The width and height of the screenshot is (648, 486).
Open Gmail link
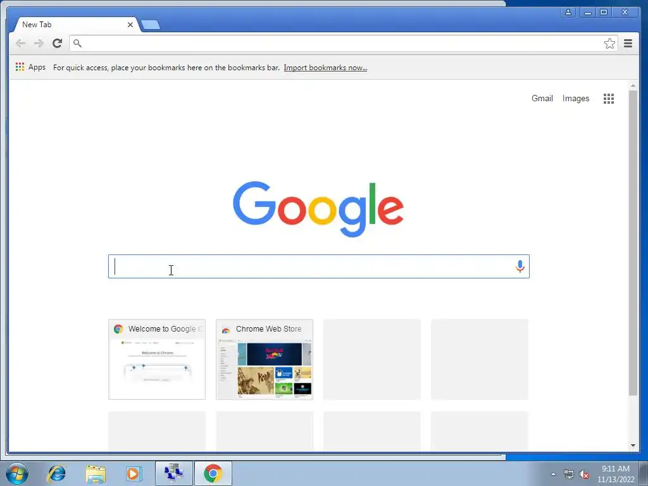542,98
